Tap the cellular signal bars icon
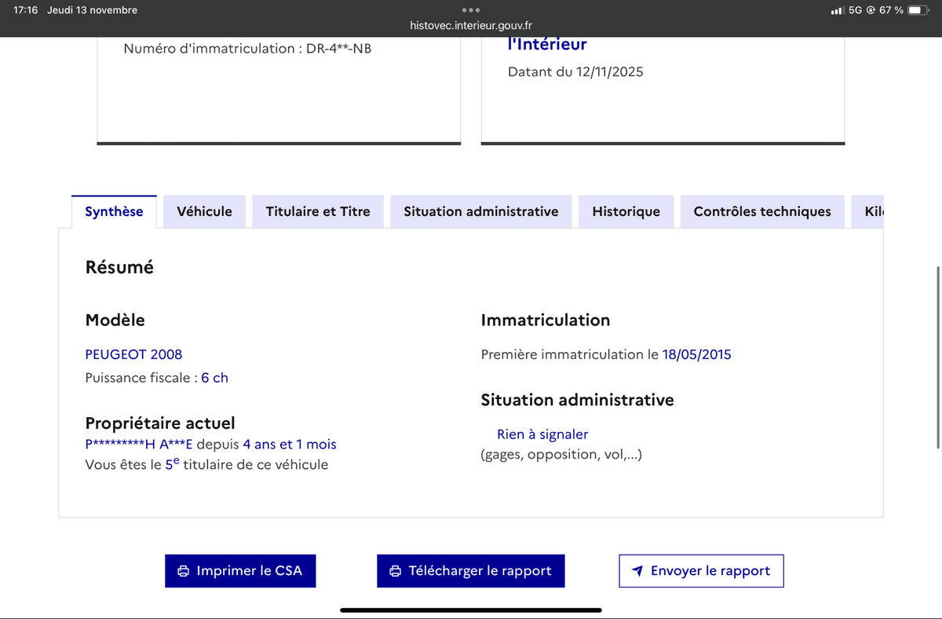 coord(837,10)
